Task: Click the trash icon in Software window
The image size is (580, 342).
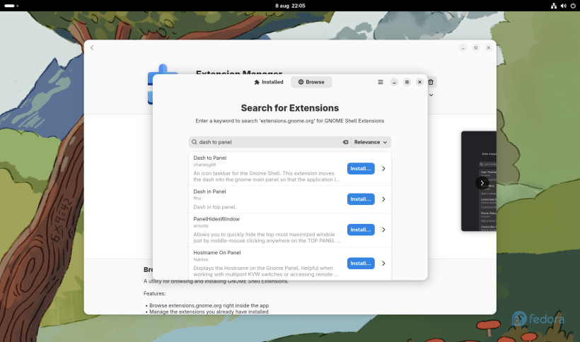Action: pos(431,82)
